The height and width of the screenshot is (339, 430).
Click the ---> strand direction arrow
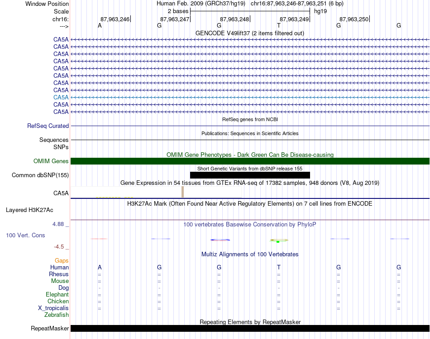[x=64, y=26]
